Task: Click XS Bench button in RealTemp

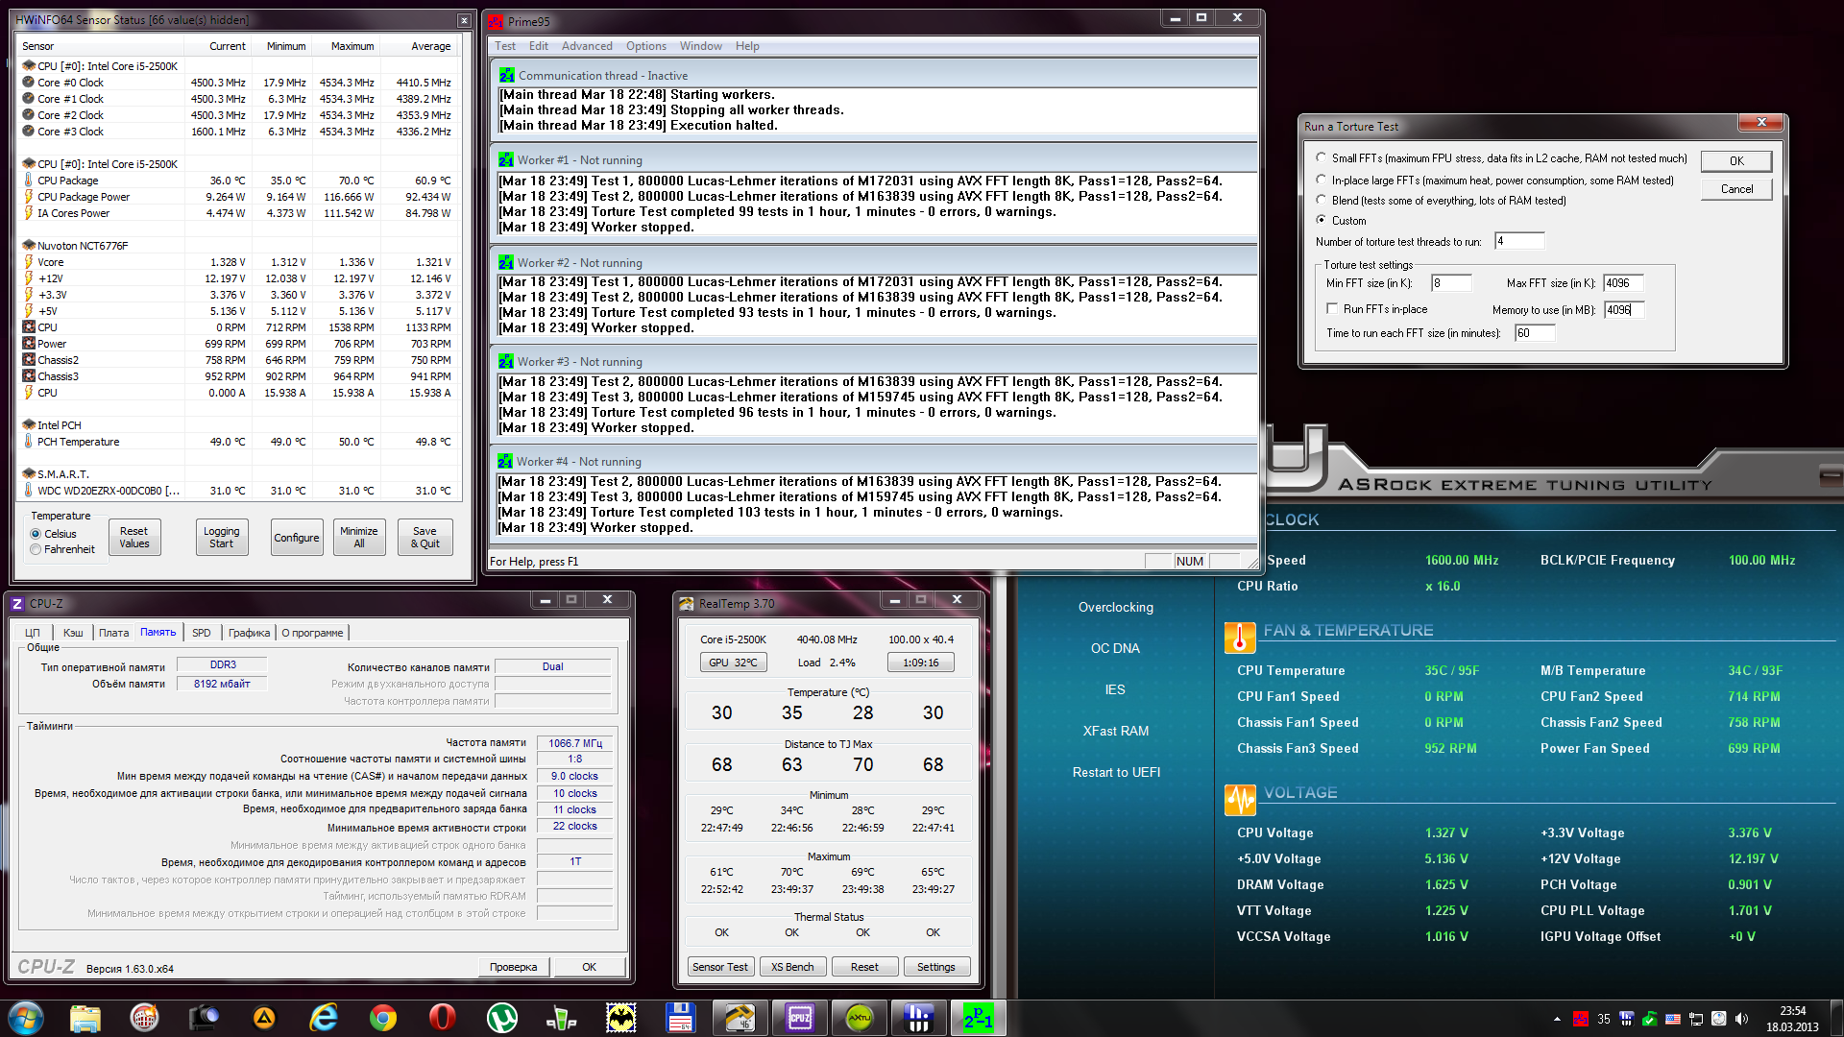Action: [791, 967]
